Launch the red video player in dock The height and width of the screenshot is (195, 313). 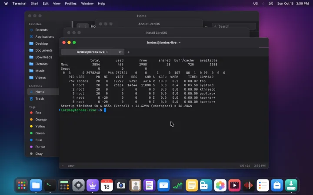click(234, 185)
